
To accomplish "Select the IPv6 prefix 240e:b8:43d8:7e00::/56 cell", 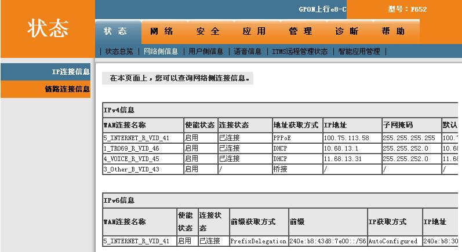I will [x=327, y=241].
